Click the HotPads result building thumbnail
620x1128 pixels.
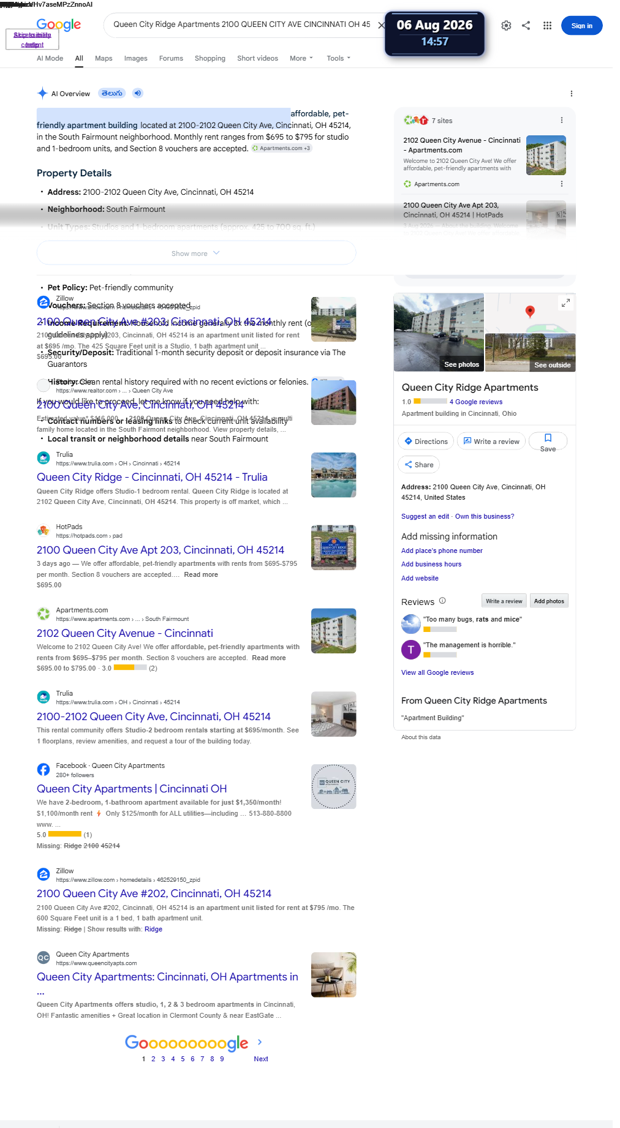point(333,547)
